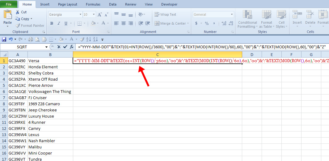The image size is (329, 161).
Task: Click the Undo arrow icon
Action: [x=11, y=39]
